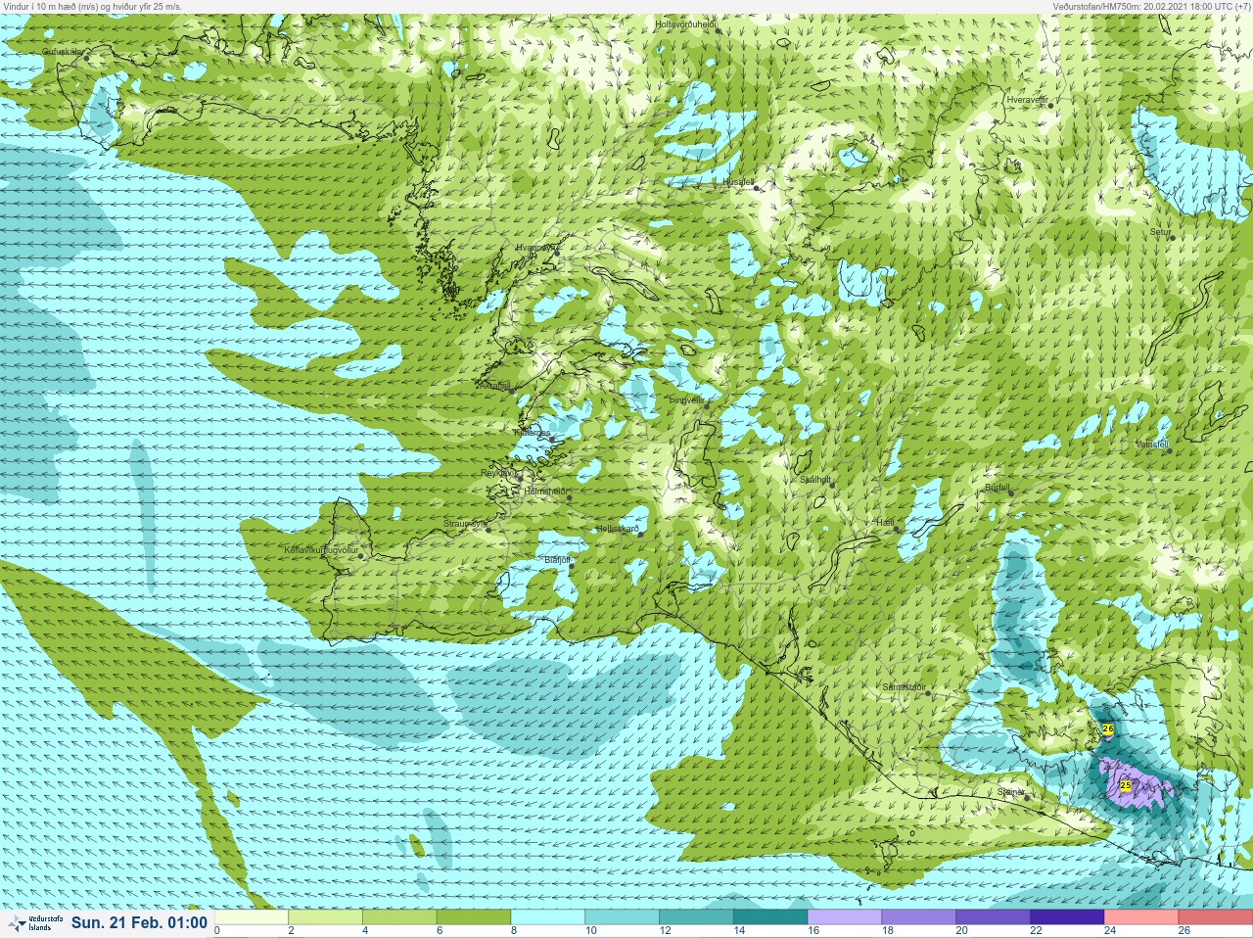Viewport: 1253px width, 938px height.
Task: Click the Akrafjall station label
Action: point(494,386)
